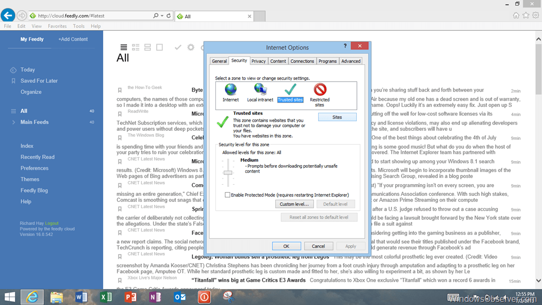
Task: Click the security level slider handle
Action: coord(228,173)
